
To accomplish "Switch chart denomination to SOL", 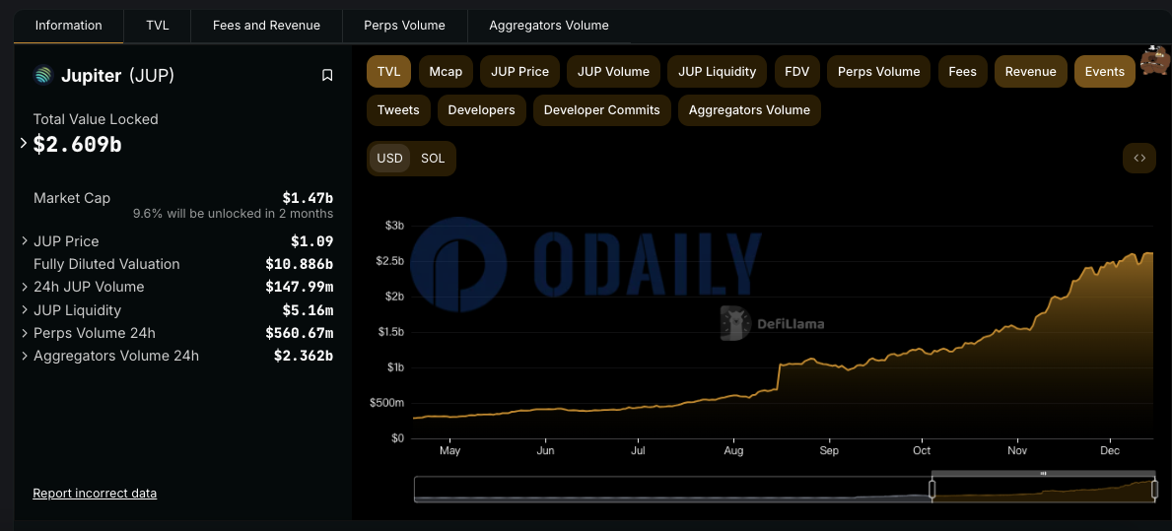I will point(433,159).
